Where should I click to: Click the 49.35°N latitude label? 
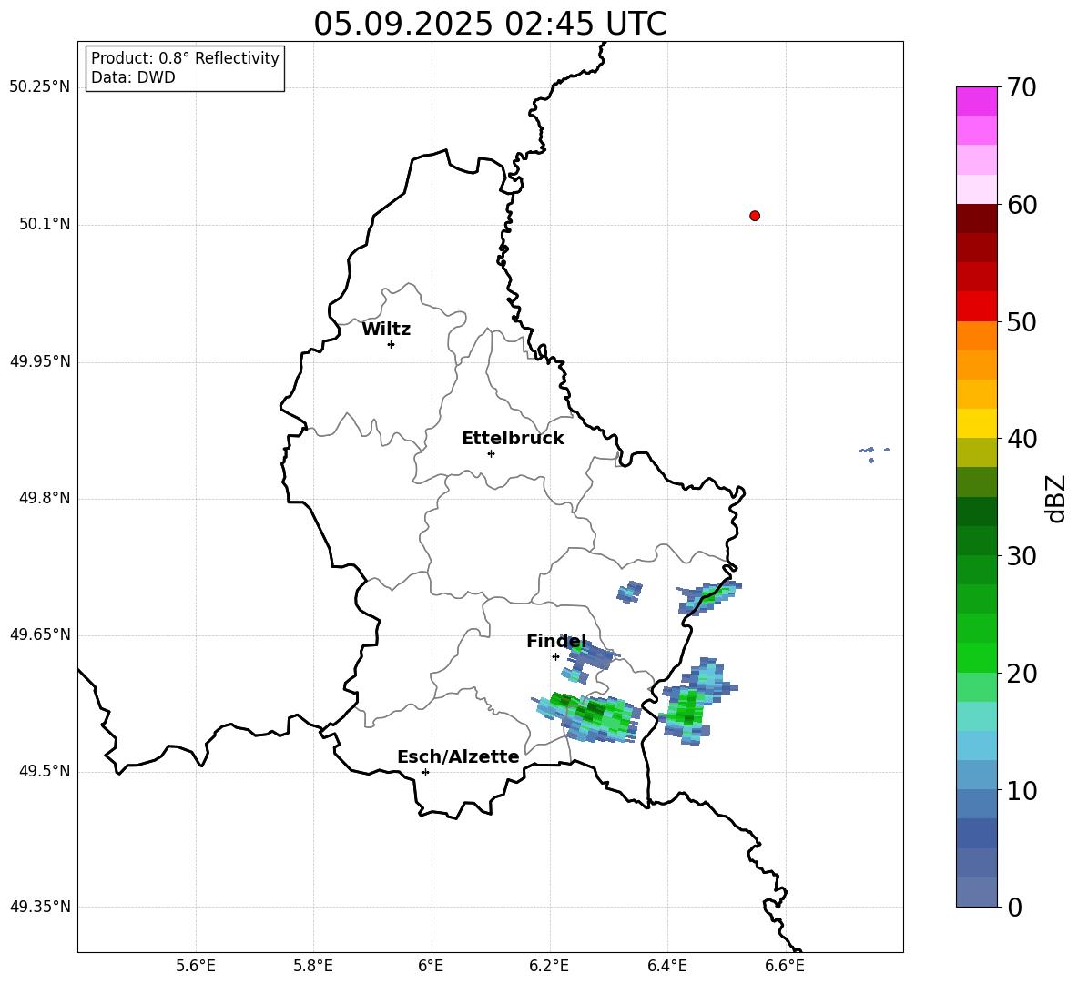(40, 907)
